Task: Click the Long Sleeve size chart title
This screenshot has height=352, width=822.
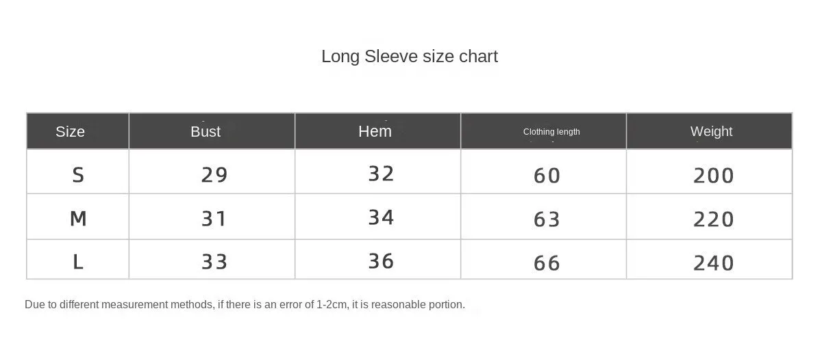Action: [x=410, y=56]
